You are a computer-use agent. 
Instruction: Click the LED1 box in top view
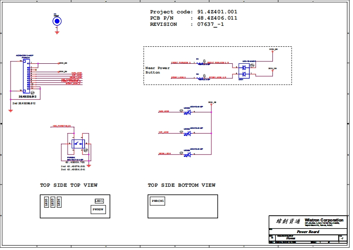(x=99, y=201)
